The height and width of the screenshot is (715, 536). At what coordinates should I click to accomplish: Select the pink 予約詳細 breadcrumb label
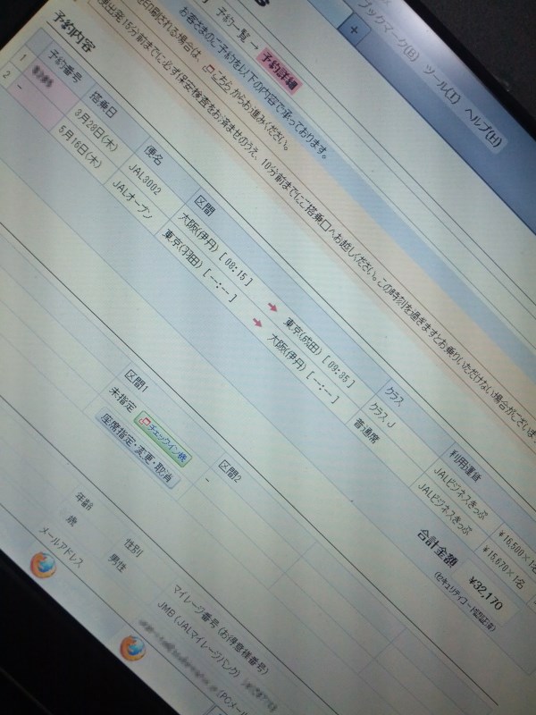pos(279,71)
